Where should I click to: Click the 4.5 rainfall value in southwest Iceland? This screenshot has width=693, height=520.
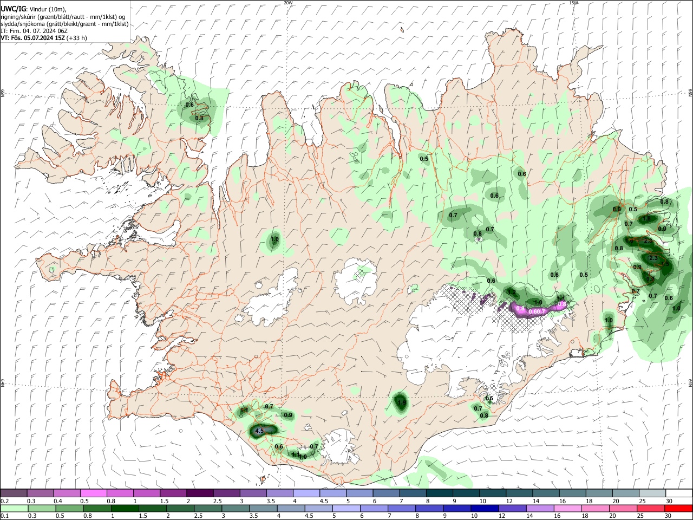(x=259, y=431)
